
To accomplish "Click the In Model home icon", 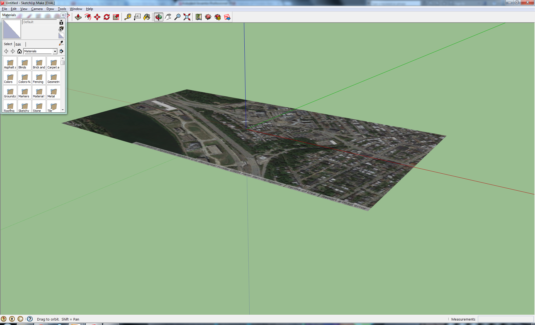I will [20, 51].
